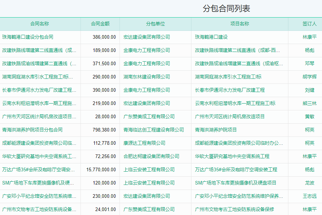This screenshot has height=215, width=322.
Task: Select amount 390,000.00
Action: click(104, 90)
